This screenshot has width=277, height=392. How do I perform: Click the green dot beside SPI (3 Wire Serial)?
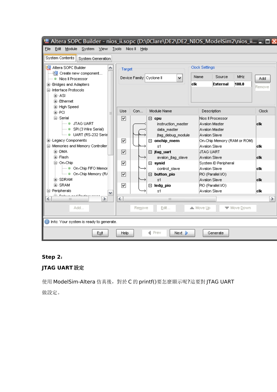[69, 129]
